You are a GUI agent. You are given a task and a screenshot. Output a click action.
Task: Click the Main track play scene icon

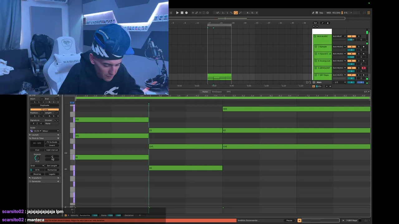(x=314, y=82)
